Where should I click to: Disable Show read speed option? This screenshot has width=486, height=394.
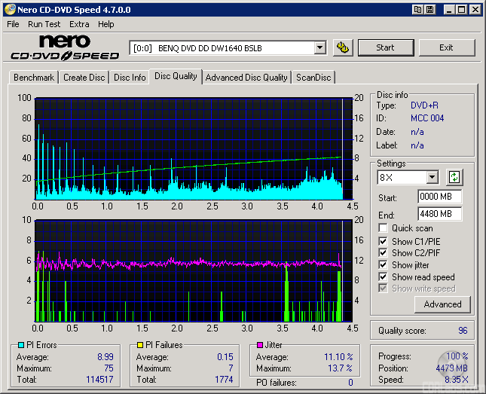tap(384, 277)
